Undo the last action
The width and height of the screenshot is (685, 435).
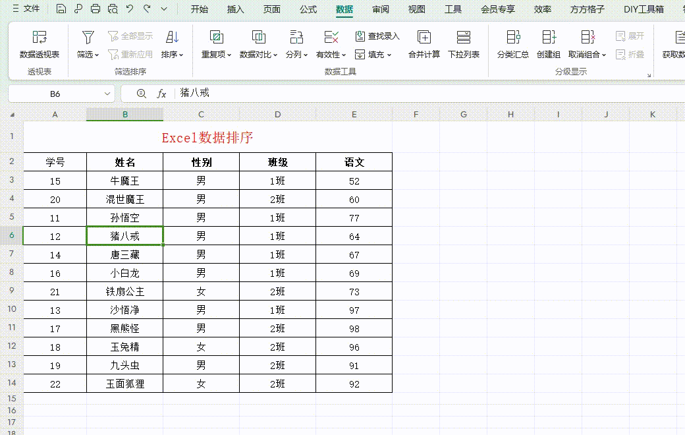[x=130, y=9]
